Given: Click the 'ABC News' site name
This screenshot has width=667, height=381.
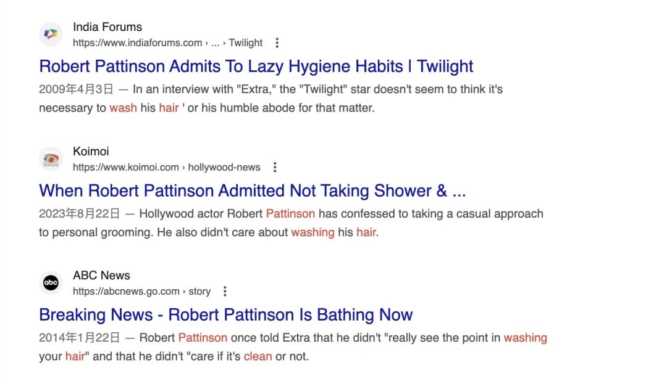Looking at the screenshot, I should [101, 276].
